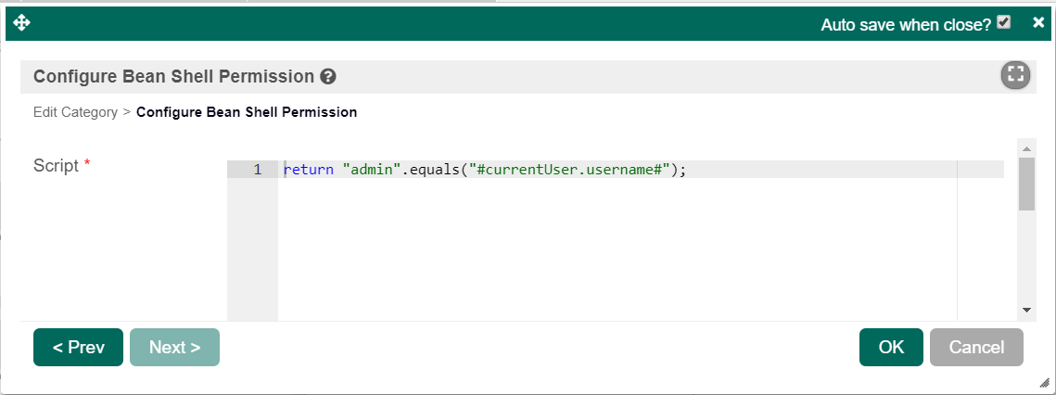Toggle fullscreen mode for the editor
Image resolution: width=1056 pixels, height=395 pixels.
pos(1015,76)
